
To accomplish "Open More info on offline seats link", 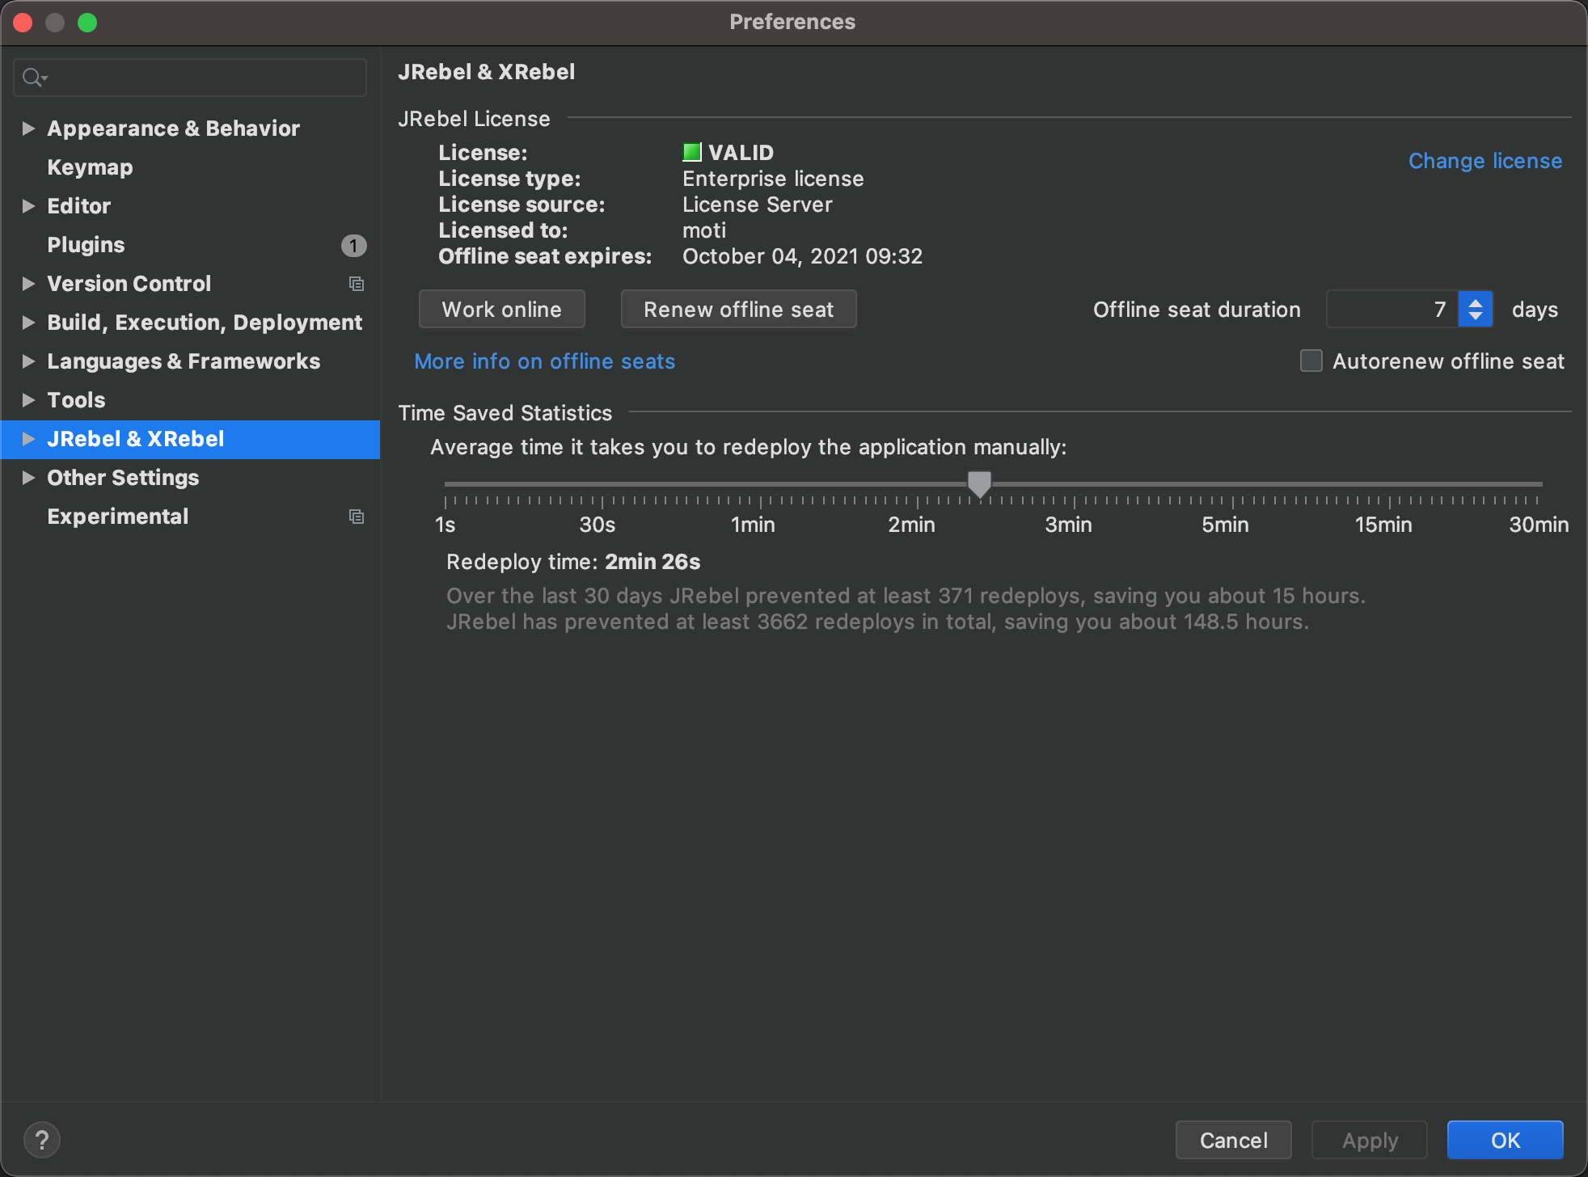I will point(544,361).
